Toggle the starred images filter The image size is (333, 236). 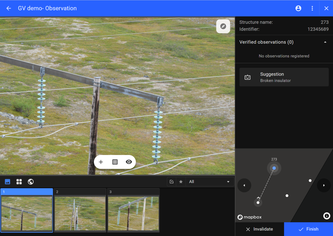click(181, 182)
